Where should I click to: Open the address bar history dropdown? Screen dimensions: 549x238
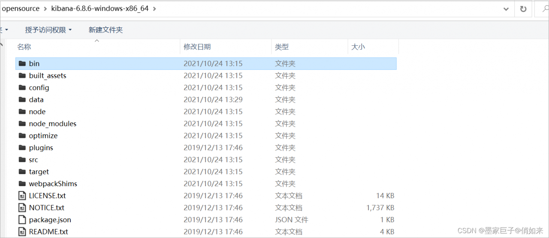click(506, 9)
